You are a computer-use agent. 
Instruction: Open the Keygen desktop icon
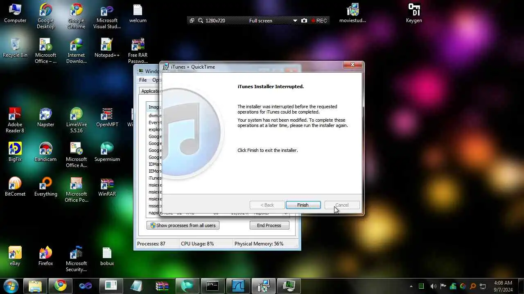[x=414, y=13]
